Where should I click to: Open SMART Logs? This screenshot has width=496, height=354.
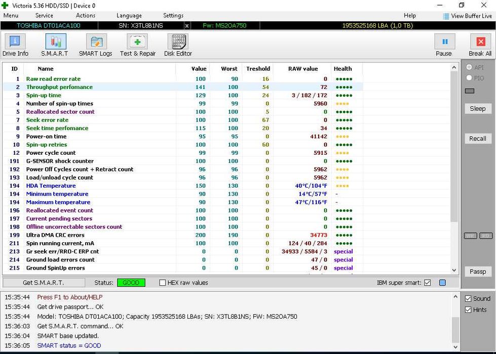(96, 45)
